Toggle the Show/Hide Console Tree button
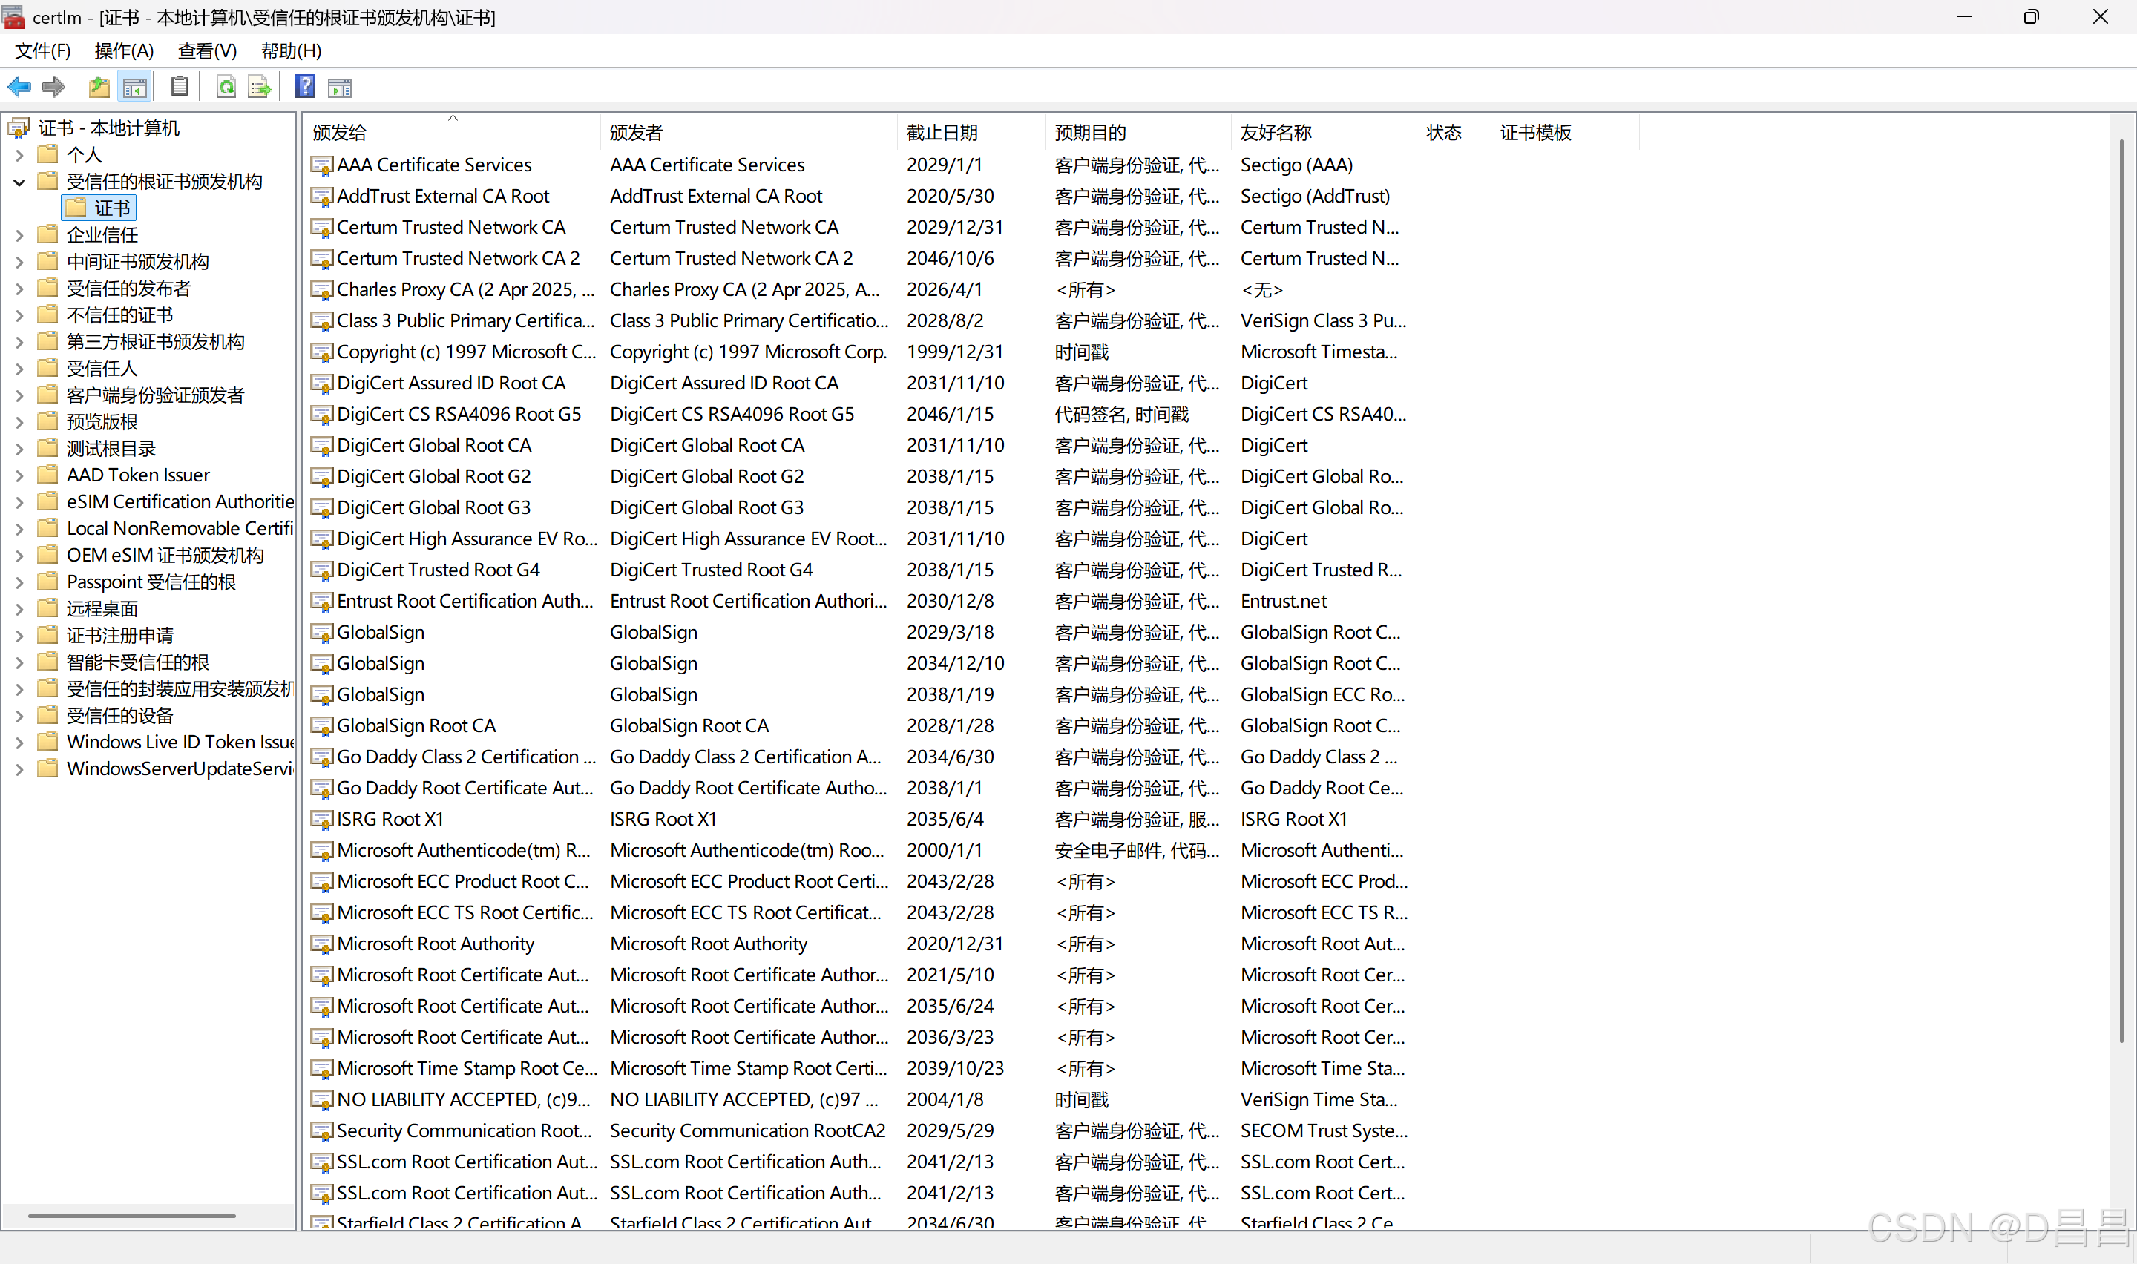 tap(134, 87)
